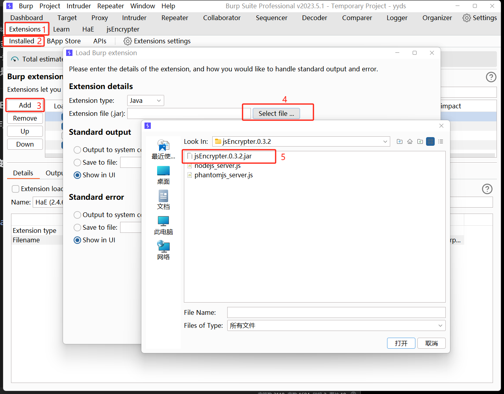Choose Show in UI under Standard output
Viewport: 504px width, 394px height.
point(77,175)
